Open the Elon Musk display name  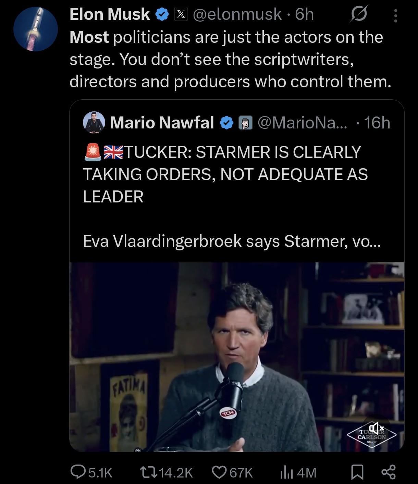coord(110,14)
